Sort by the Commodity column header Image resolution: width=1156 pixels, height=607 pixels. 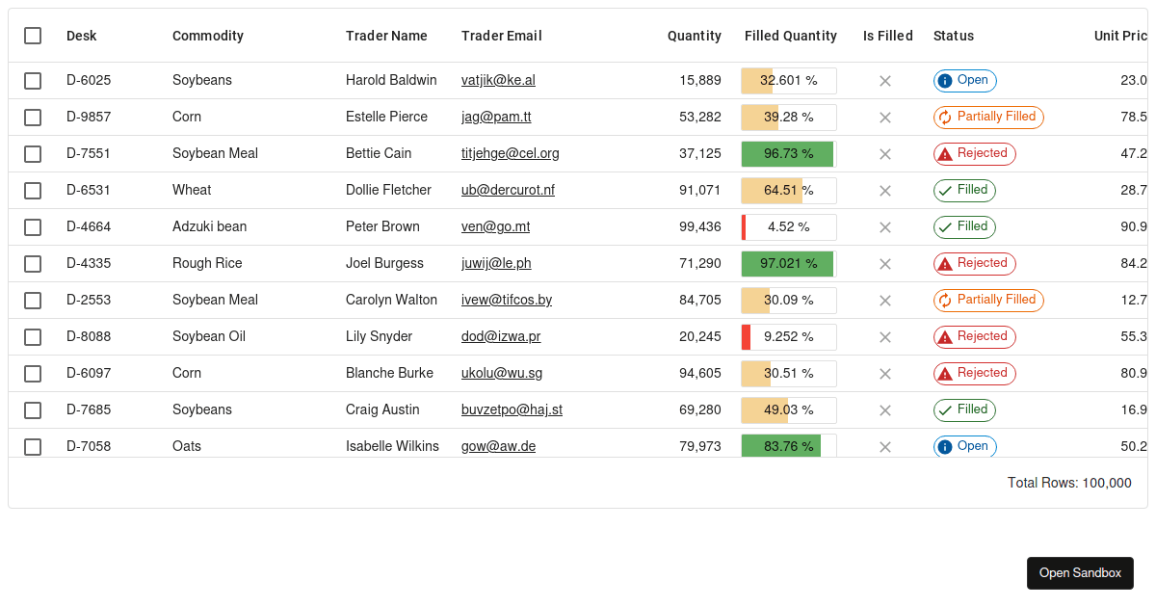(208, 36)
